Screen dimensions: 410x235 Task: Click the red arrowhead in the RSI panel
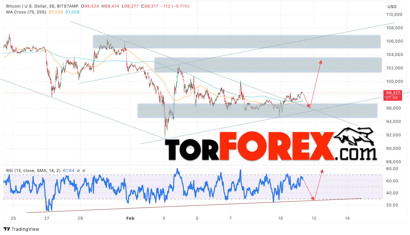tap(322, 171)
